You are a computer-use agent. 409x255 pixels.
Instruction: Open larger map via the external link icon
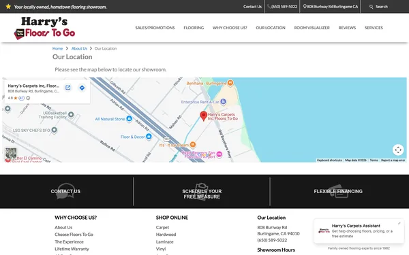pos(67,88)
